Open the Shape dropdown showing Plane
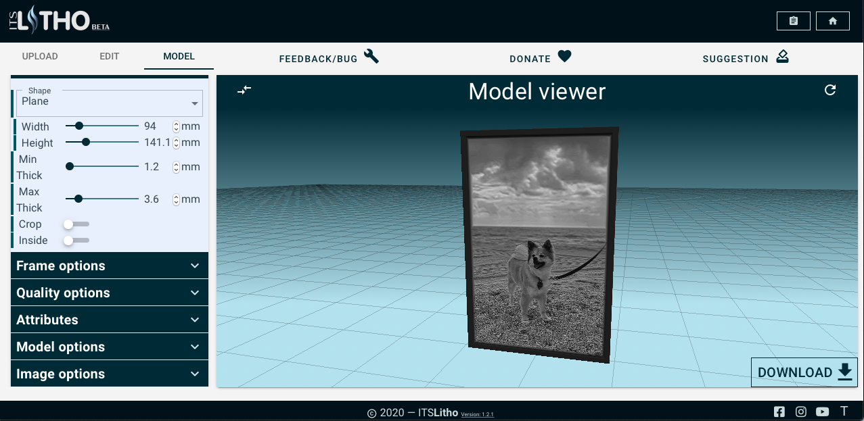This screenshot has height=421, width=864. click(x=110, y=102)
